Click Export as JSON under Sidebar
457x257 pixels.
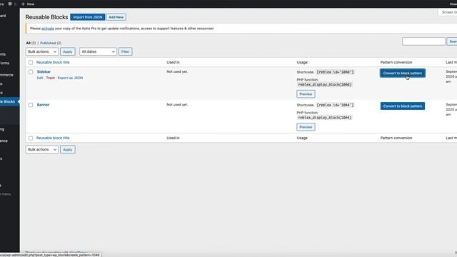click(70, 78)
